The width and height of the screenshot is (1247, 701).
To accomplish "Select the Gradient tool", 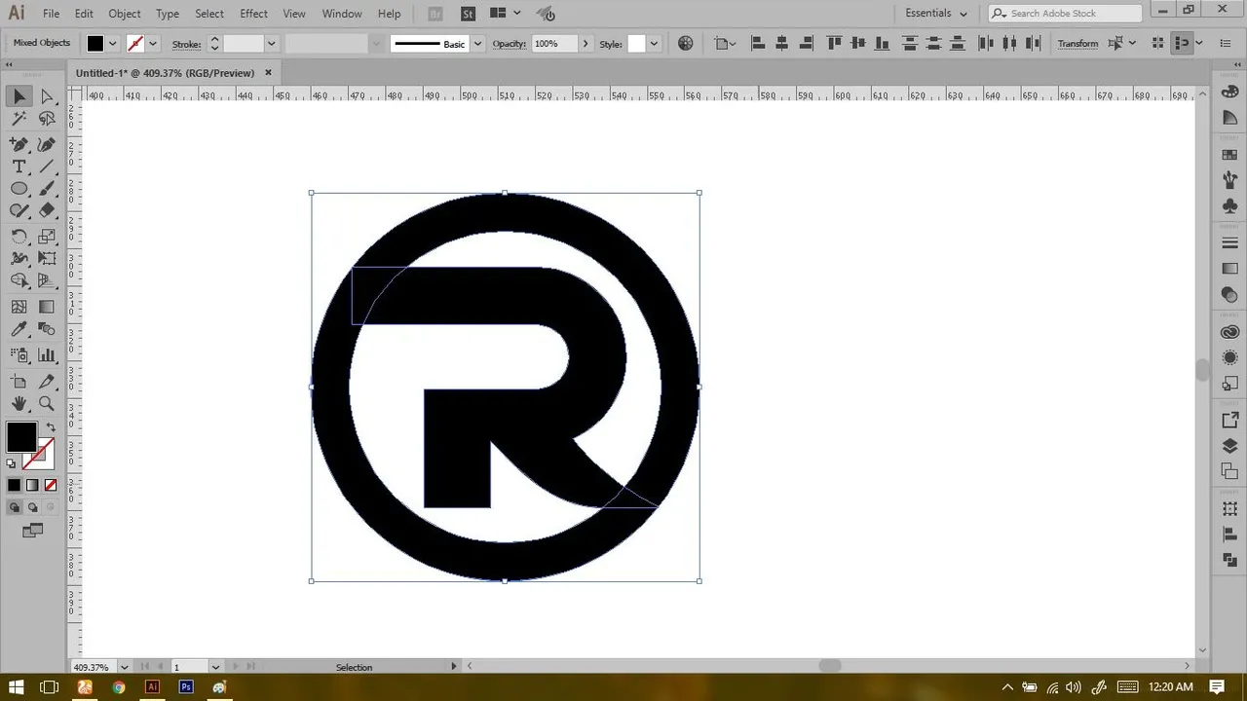I will point(47,307).
